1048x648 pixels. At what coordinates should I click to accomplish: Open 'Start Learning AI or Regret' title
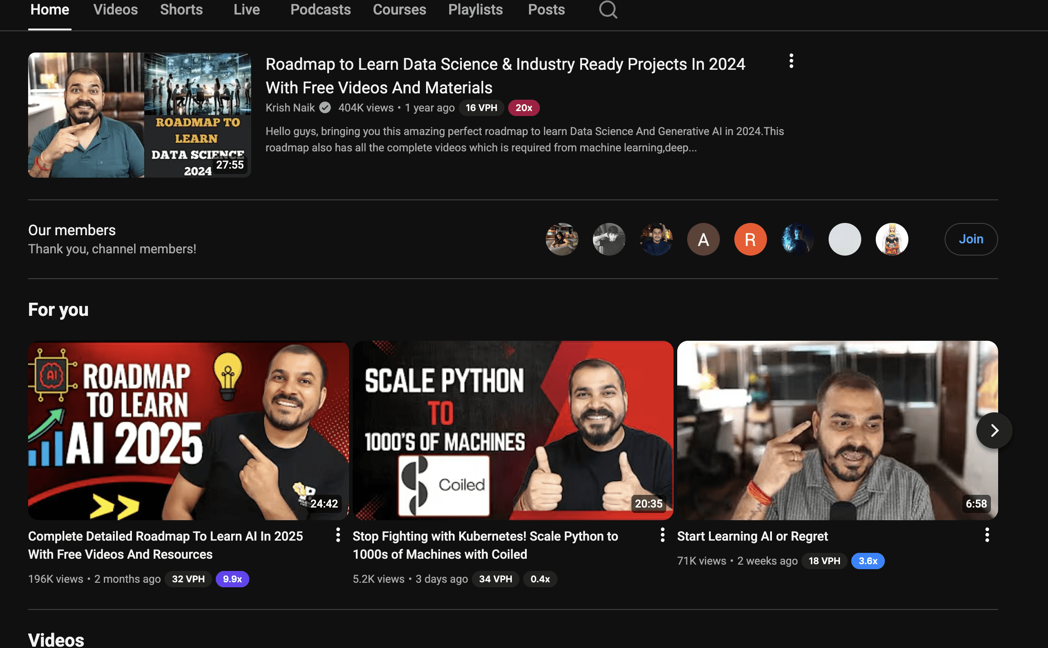click(752, 537)
